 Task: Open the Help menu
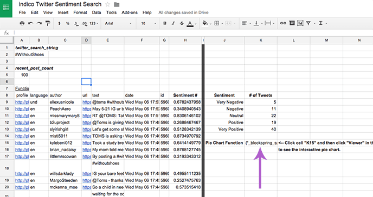coord(147,12)
